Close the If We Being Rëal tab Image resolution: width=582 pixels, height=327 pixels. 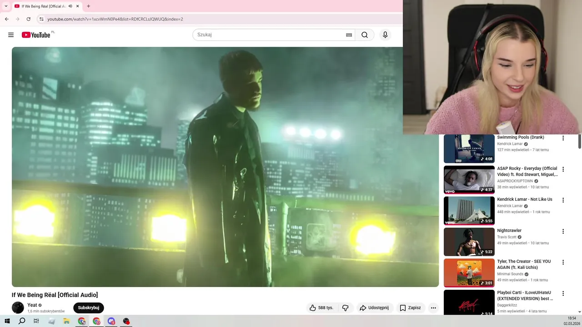tap(78, 6)
